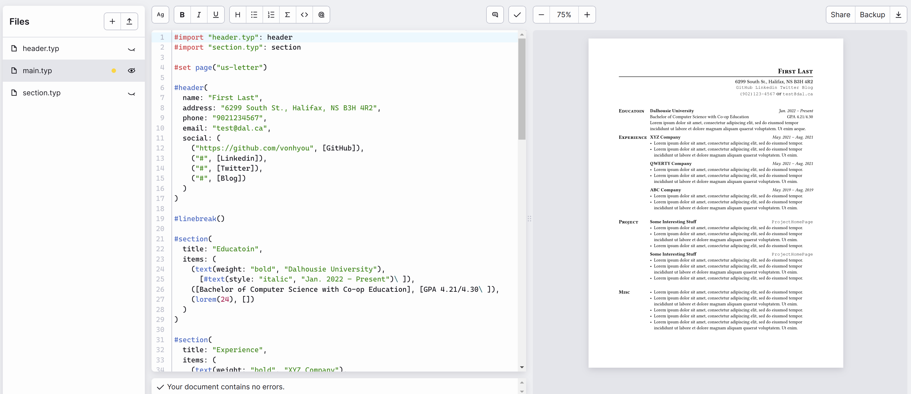Toggle hidden eye for section.typ
The height and width of the screenshot is (394, 911).
[132, 93]
